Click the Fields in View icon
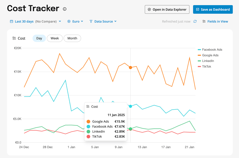 tap(204, 21)
